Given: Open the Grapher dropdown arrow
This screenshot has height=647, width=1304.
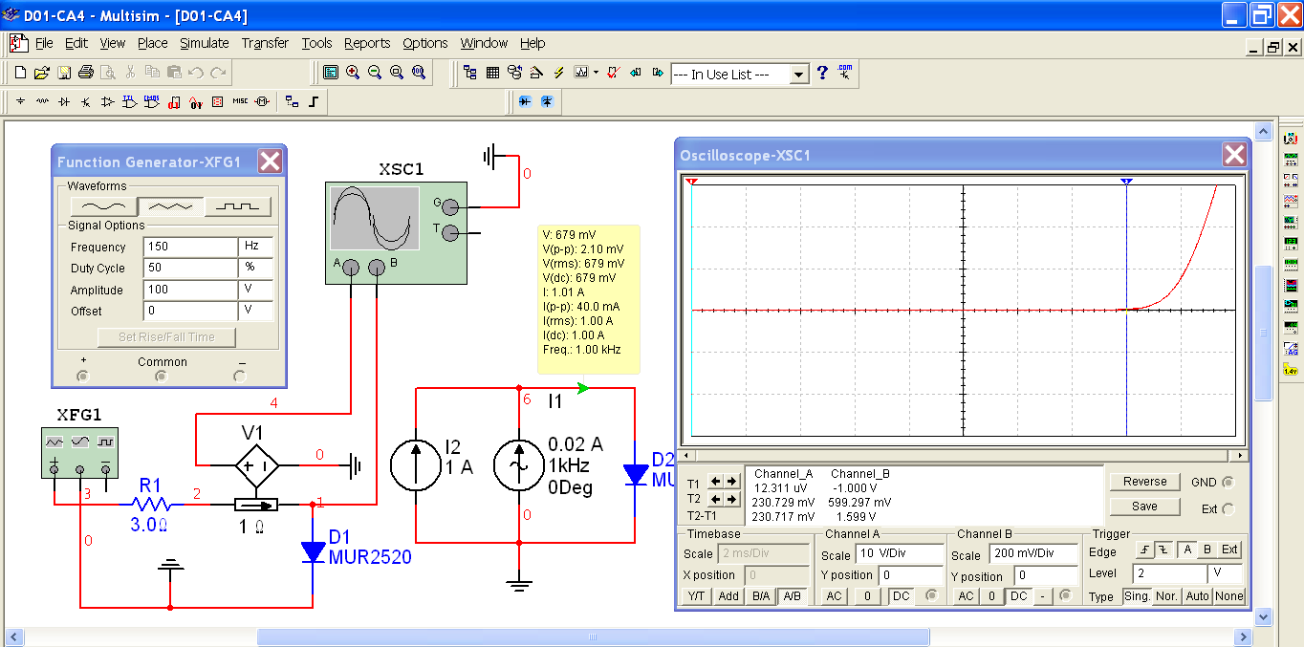Looking at the screenshot, I should 596,73.
